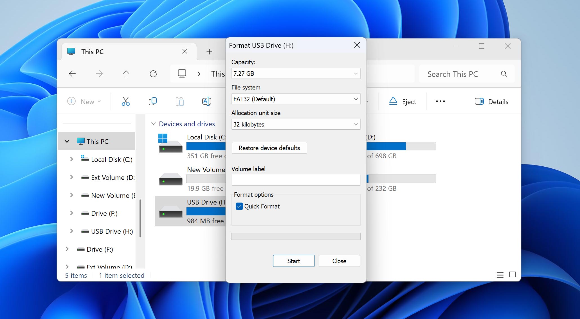Screen dimensions: 580x319
Task: Click the Search This PC box
Action: tap(467, 74)
